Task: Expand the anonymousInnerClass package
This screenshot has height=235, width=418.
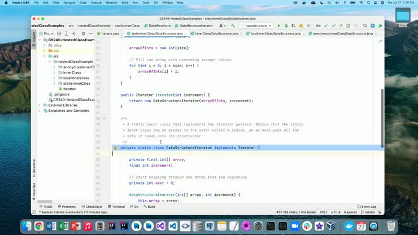Action: pyautogui.click(x=54, y=67)
